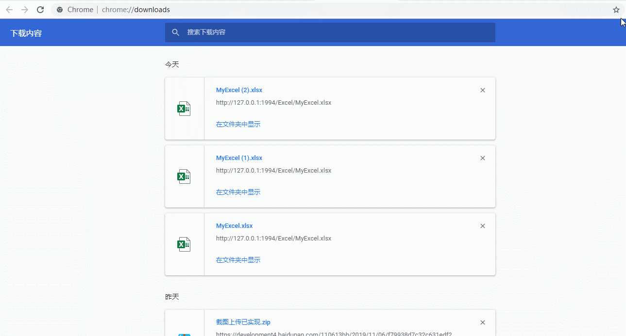Image resolution: width=626 pixels, height=336 pixels.
Task: Open the MyExcel (2).xlsx file link
Action: tap(239, 90)
